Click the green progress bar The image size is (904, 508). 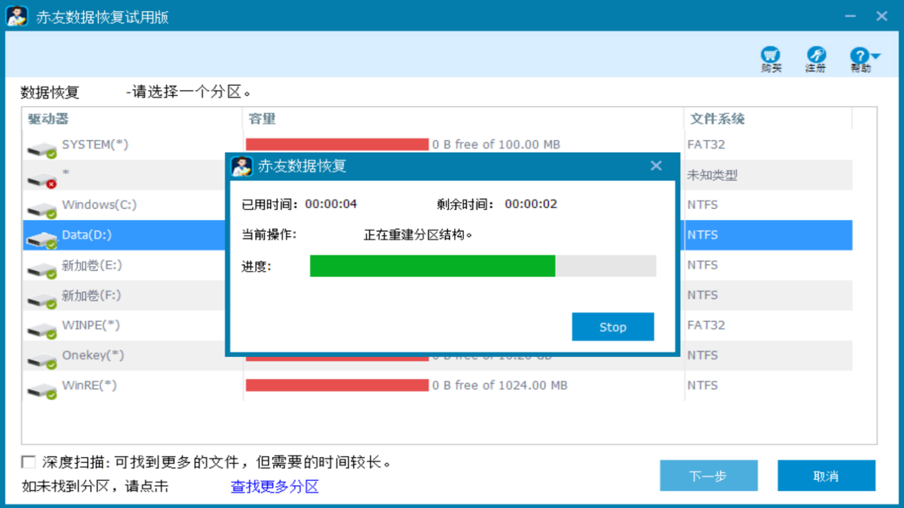(432, 266)
